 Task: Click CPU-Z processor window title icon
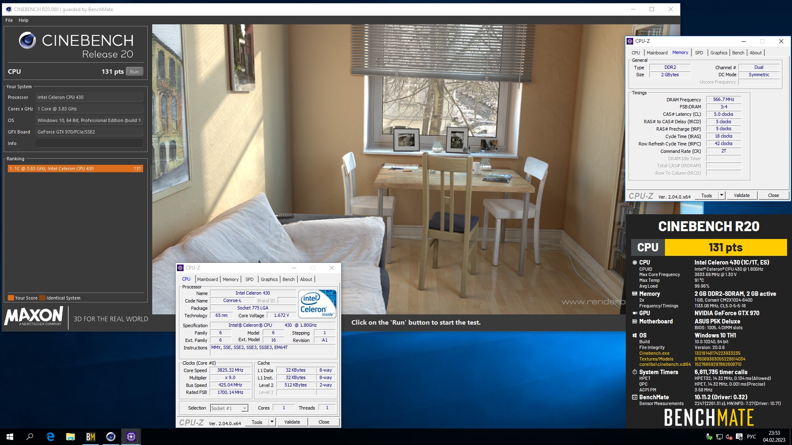[x=180, y=268]
